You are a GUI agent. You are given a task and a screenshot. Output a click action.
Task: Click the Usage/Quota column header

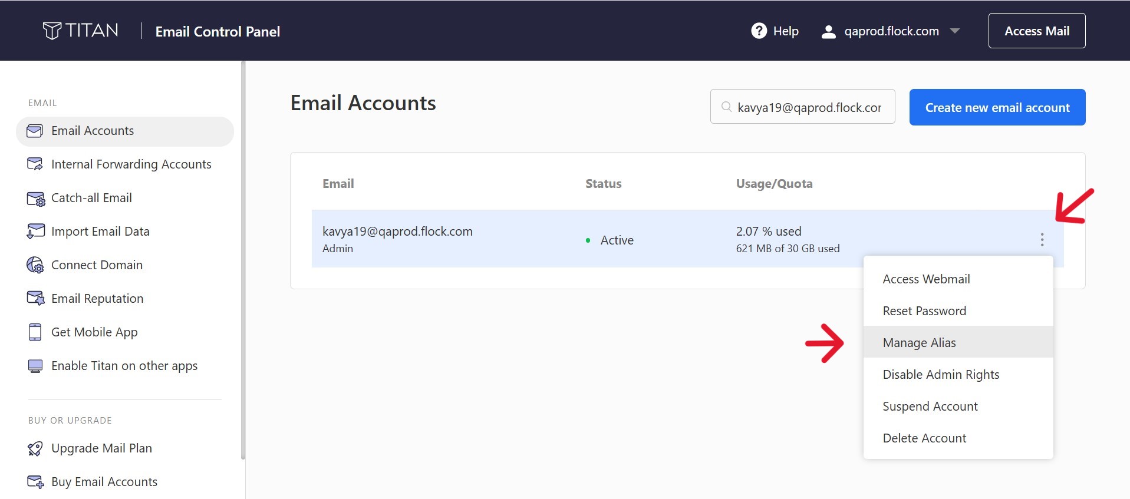point(774,184)
